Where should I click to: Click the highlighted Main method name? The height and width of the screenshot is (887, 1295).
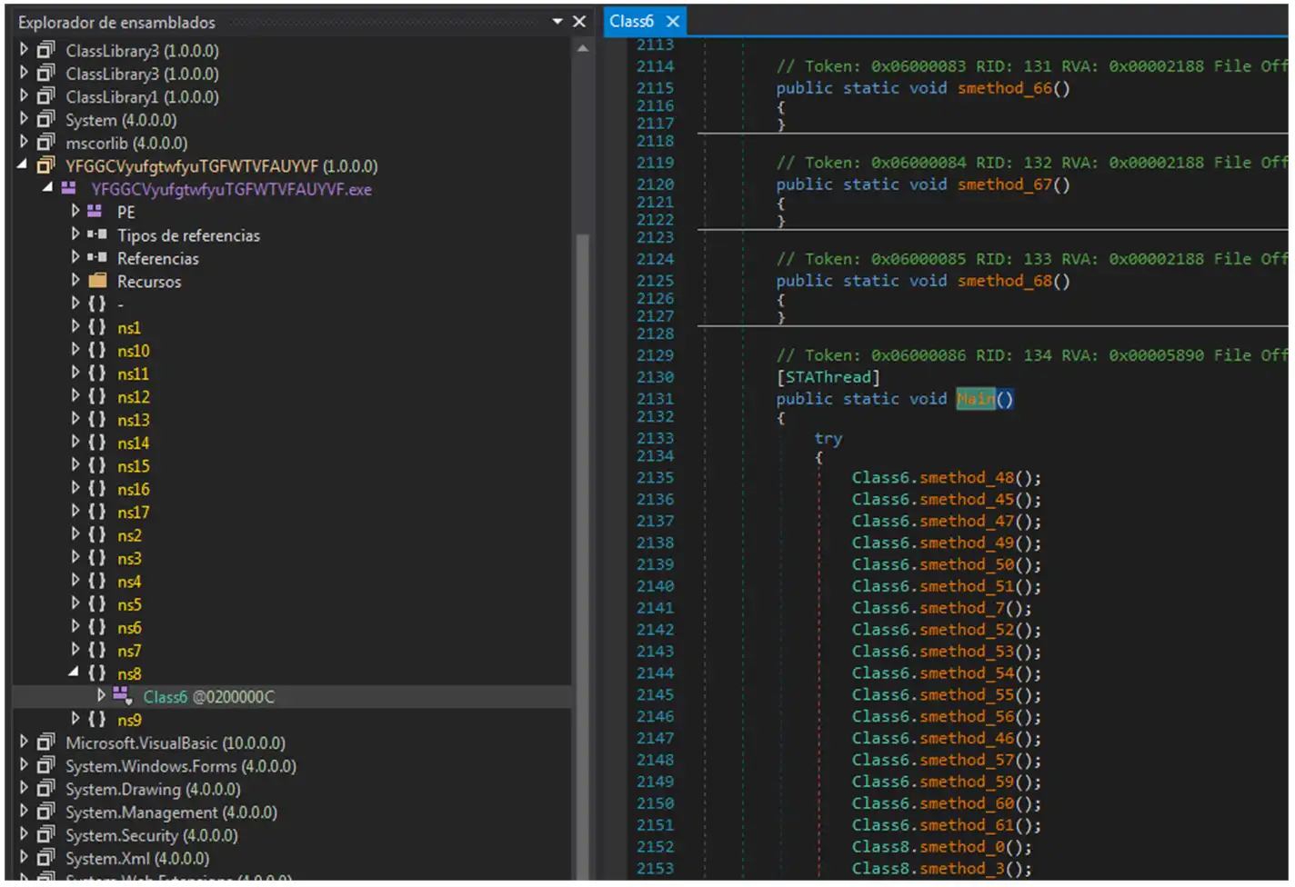(975, 399)
